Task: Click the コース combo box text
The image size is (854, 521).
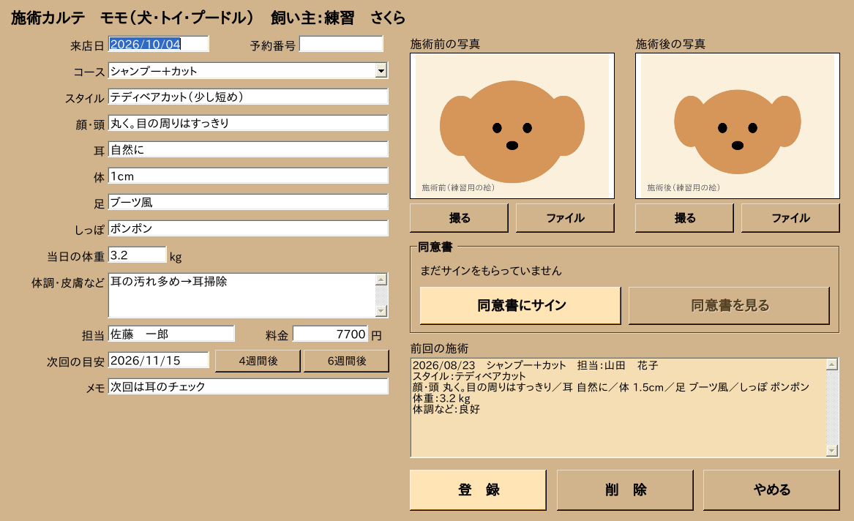Action: [241, 71]
